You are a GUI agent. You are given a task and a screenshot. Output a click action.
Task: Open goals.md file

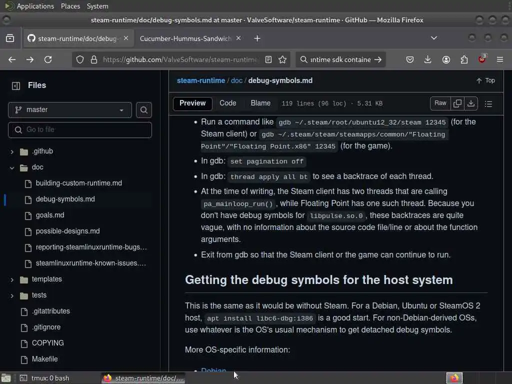coord(50,215)
